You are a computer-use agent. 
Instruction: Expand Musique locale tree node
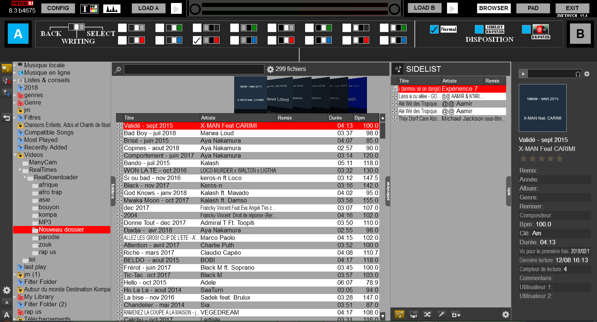[15, 65]
